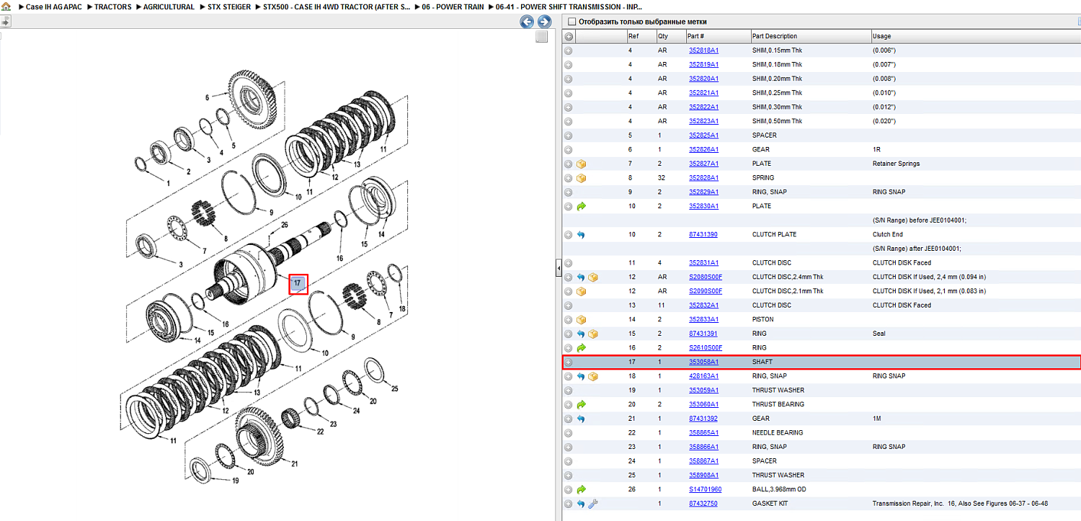Enable 'Отобразить только выбранные метки' checkbox
The image size is (1081, 521).
(572, 22)
